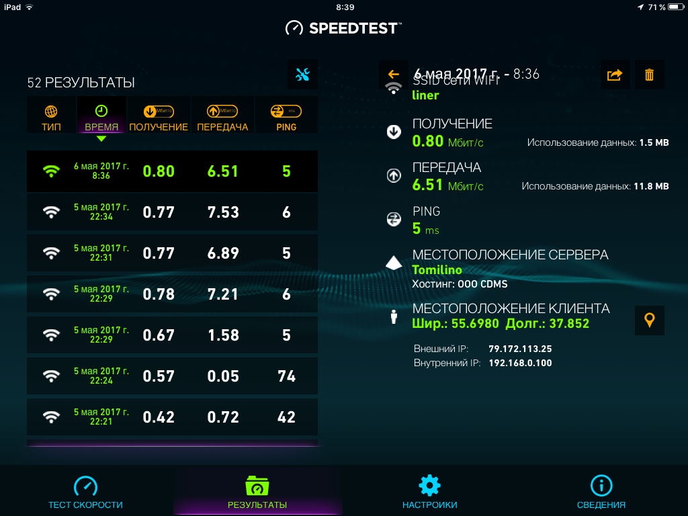This screenshot has width=688, height=516.
Task: Open the tools wrench icon above results
Action: (303, 75)
